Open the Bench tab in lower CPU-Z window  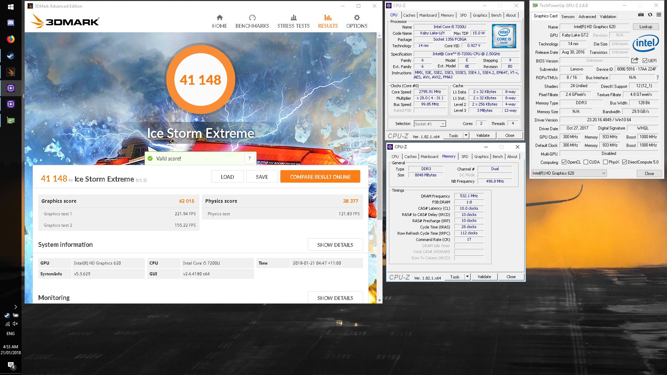click(x=497, y=157)
